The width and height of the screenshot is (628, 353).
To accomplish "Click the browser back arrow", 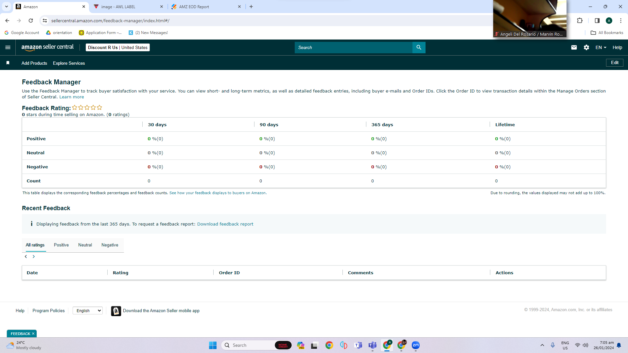I will point(7,21).
